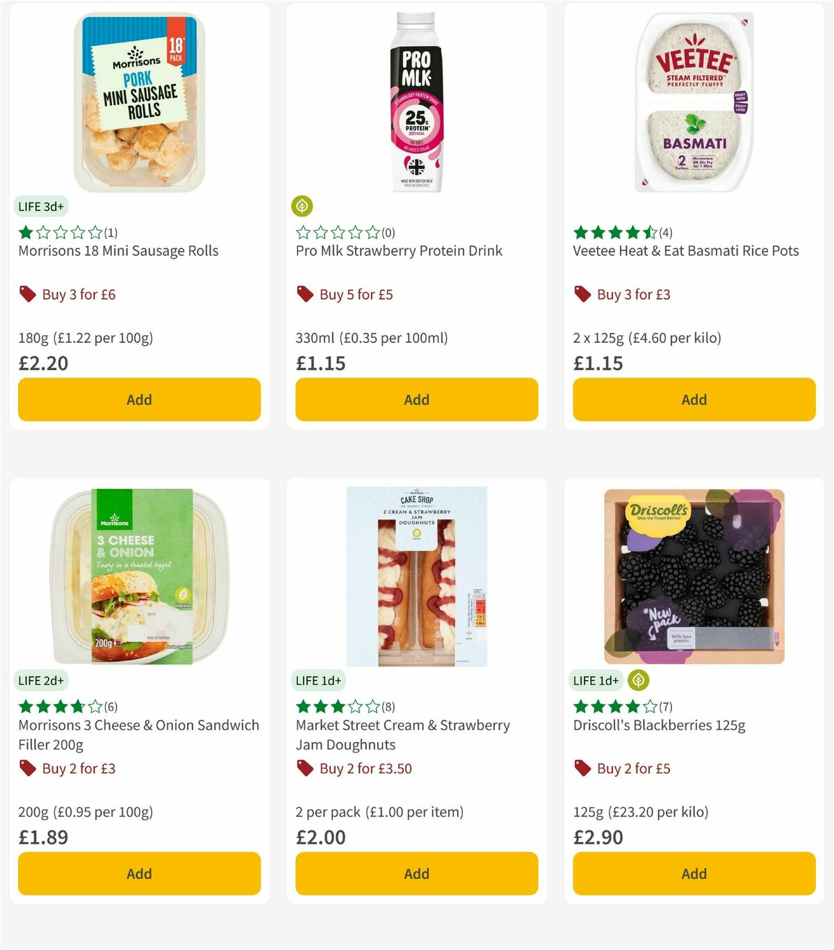Click the 'LIFE 3d+' badge on sausage rolls
834x950 pixels.
[x=40, y=206]
